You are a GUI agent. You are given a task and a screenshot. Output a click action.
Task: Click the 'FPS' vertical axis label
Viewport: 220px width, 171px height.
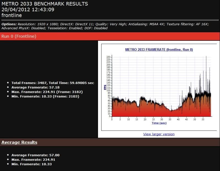(105, 87)
